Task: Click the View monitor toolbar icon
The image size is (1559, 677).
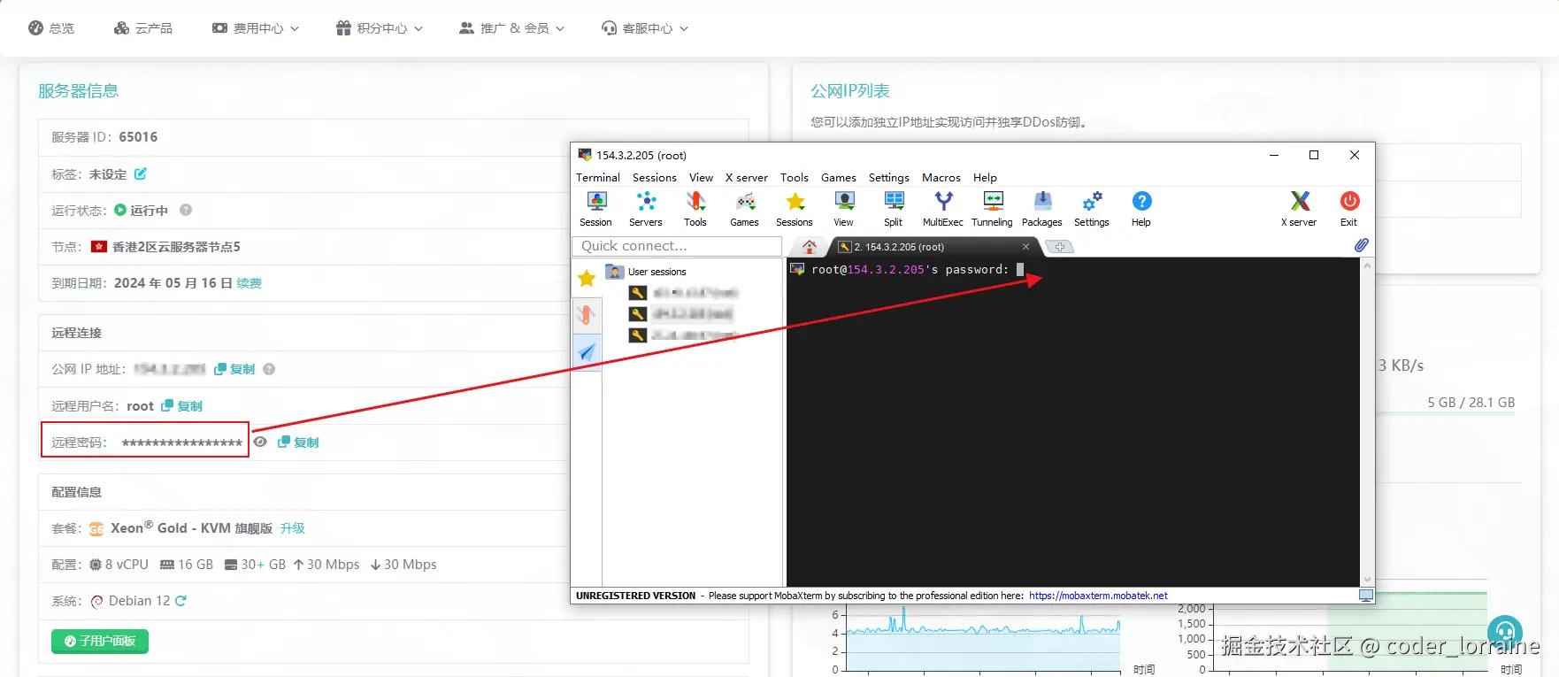Action: pyautogui.click(x=844, y=209)
